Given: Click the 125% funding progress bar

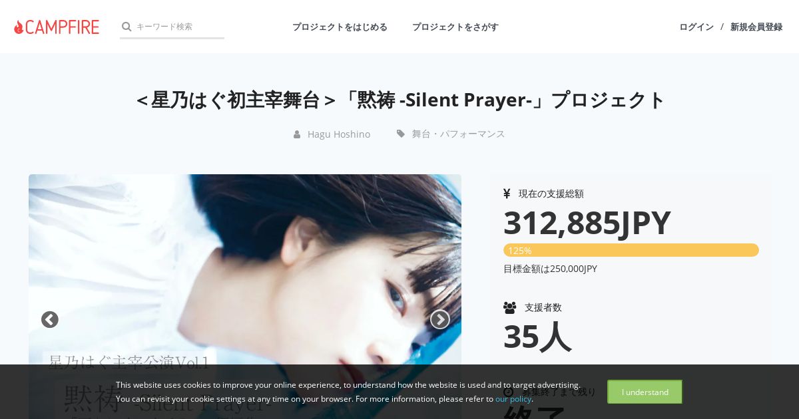Looking at the screenshot, I should click(x=631, y=250).
